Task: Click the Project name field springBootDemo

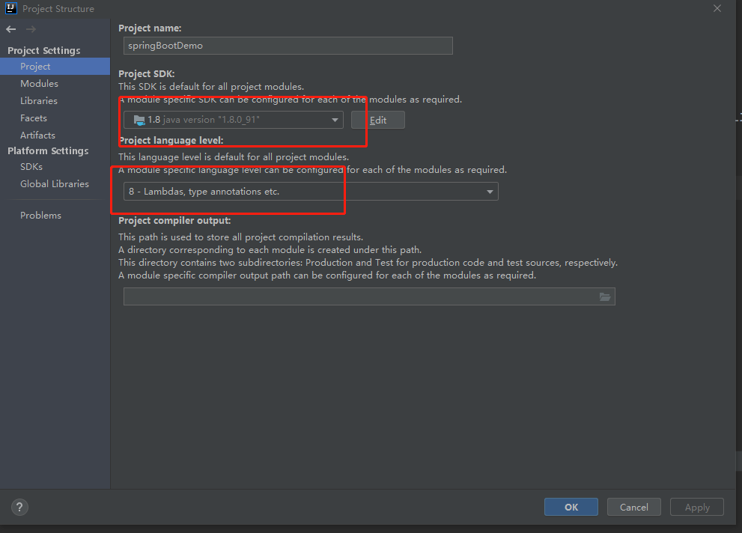Action: click(x=288, y=46)
